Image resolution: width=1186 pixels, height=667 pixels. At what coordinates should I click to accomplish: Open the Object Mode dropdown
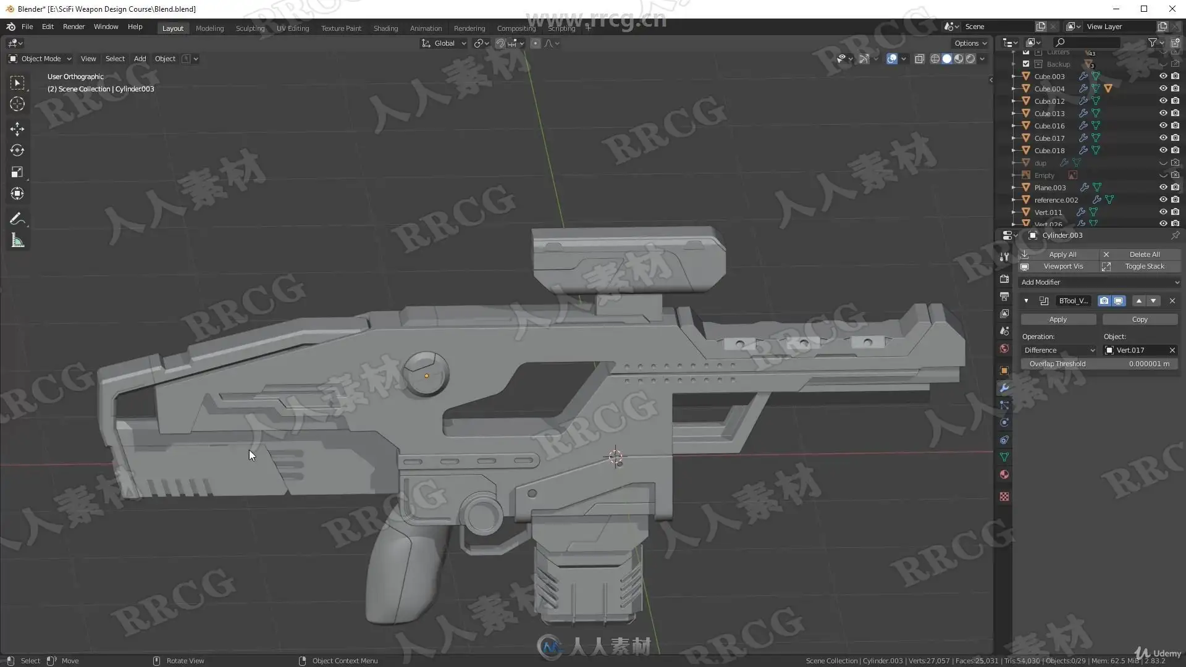pyautogui.click(x=41, y=59)
